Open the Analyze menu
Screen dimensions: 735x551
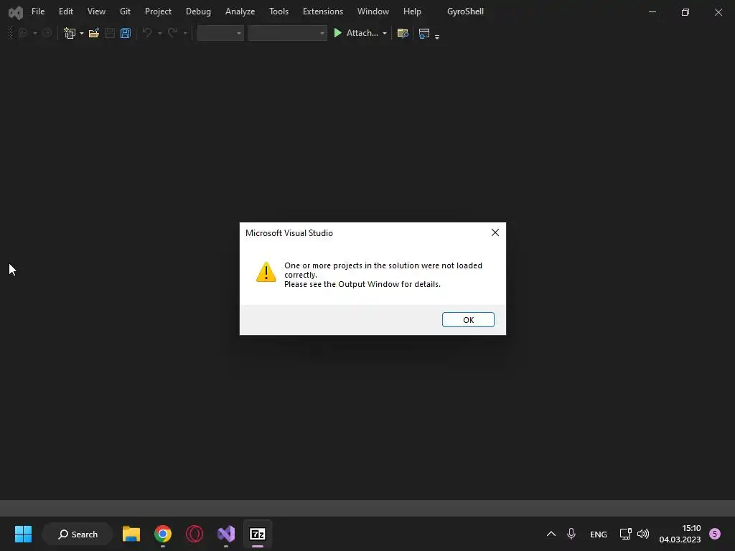[240, 11]
